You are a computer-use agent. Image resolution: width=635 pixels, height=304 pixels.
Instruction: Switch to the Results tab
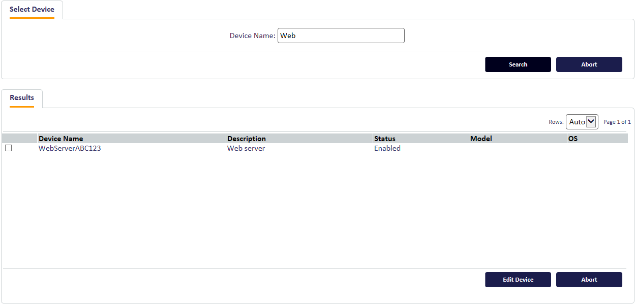coord(22,98)
